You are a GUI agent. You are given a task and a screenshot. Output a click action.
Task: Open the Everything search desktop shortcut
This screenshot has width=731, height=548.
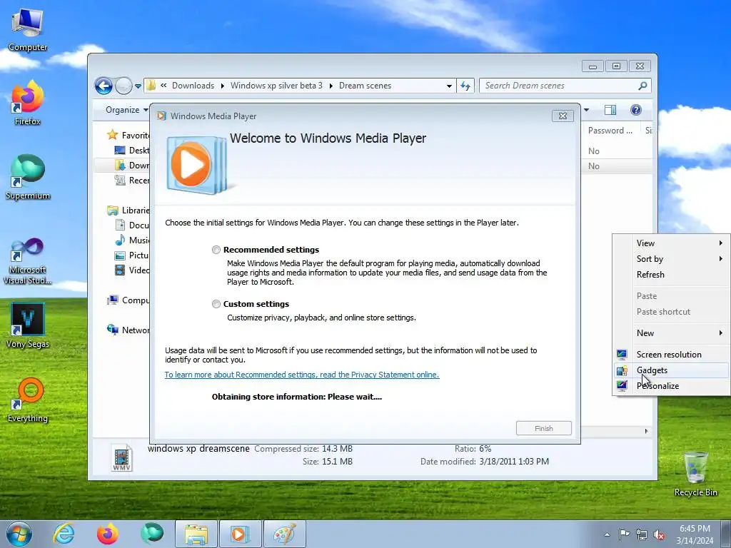pyautogui.click(x=28, y=400)
